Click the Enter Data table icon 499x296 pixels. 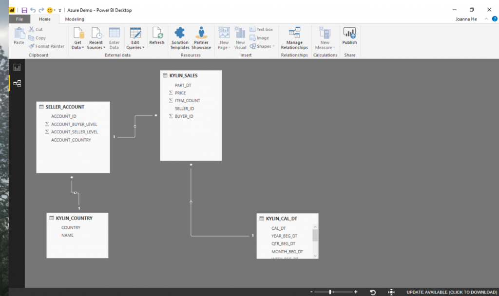(114, 33)
